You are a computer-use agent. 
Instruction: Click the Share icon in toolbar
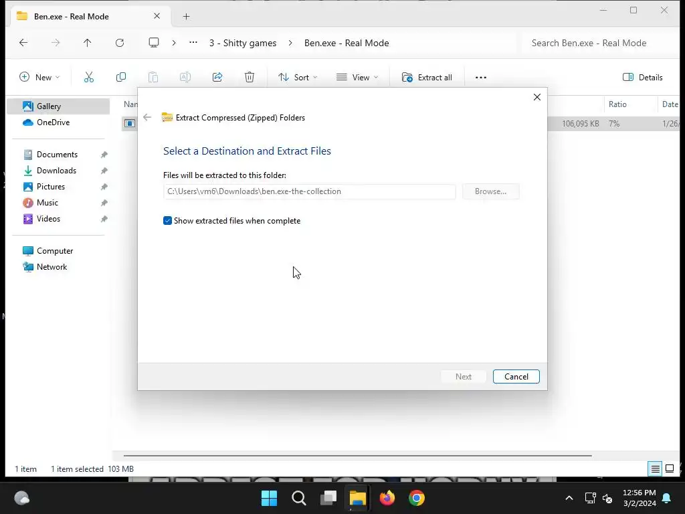[x=217, y=78]
